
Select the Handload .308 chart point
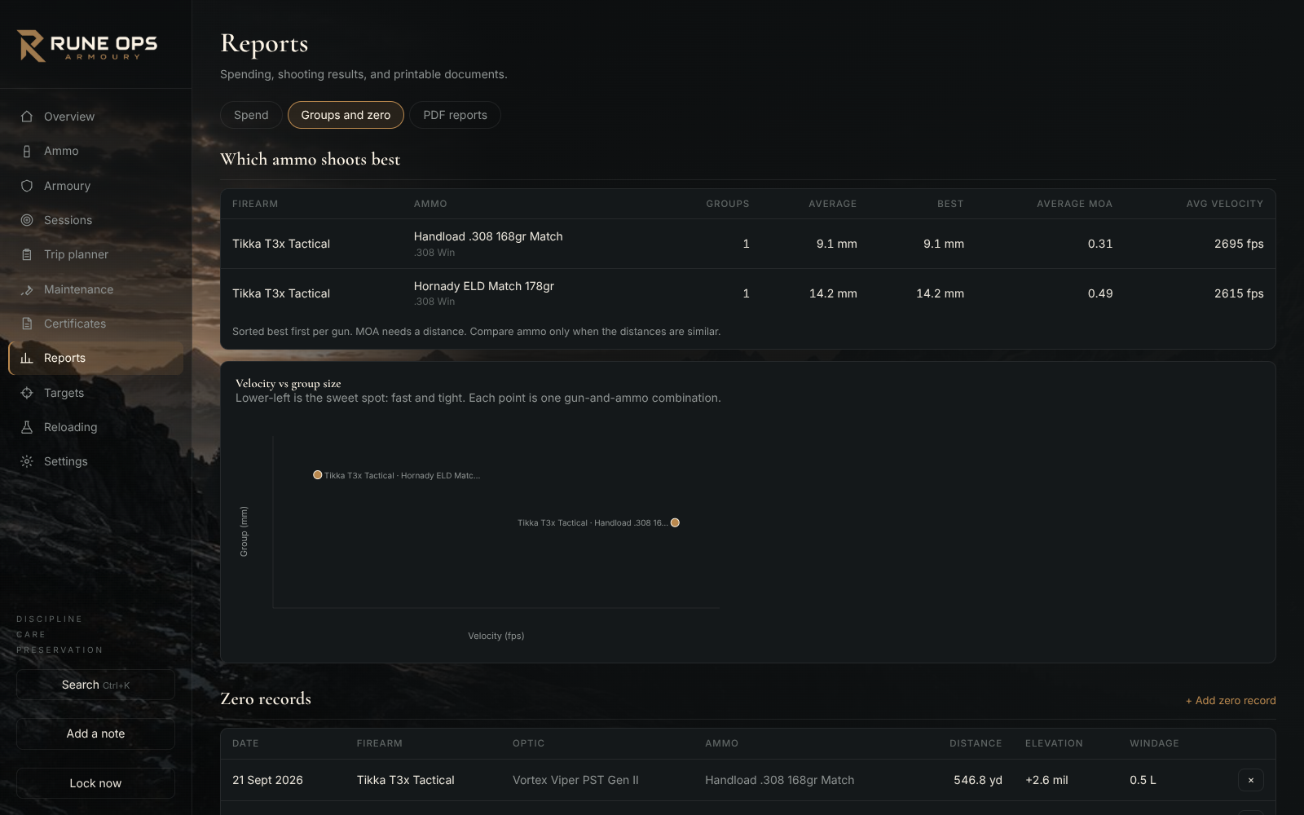tap(675, 522)
